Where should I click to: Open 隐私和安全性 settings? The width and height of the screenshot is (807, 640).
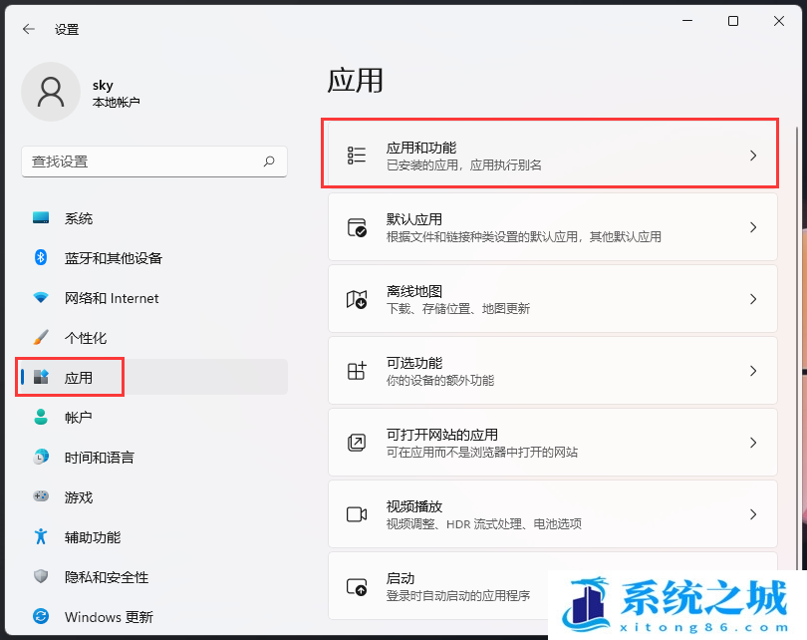[x=154, y=576]
